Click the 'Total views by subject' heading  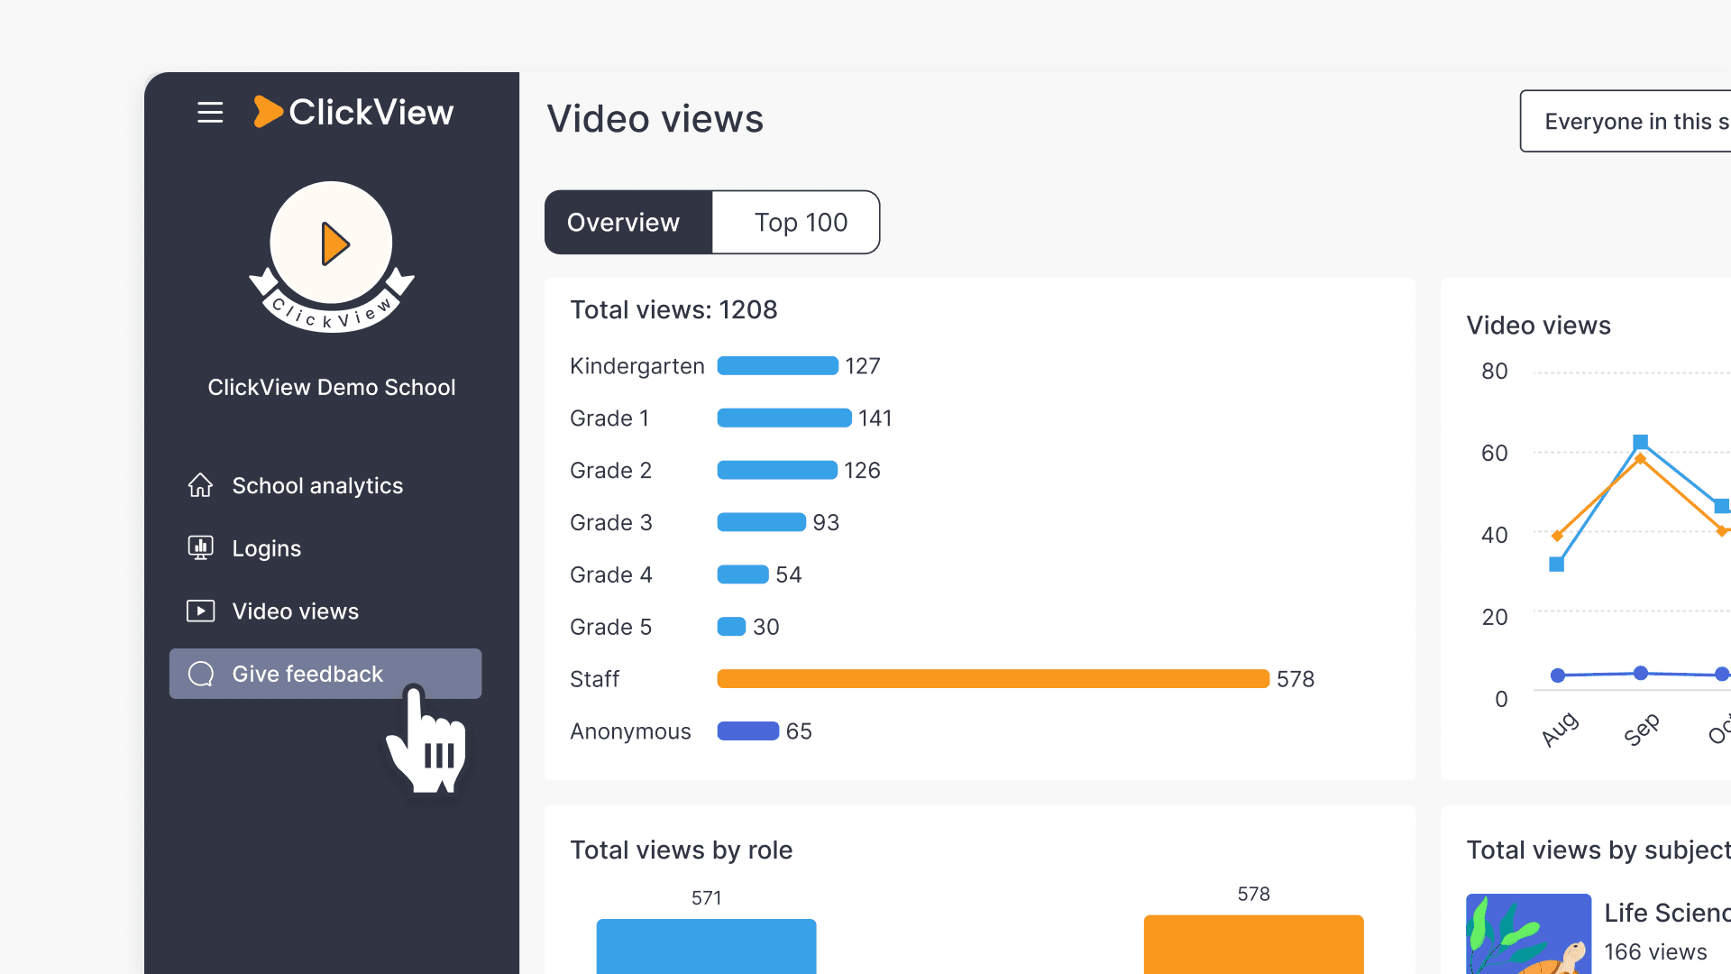point(1598,850)
